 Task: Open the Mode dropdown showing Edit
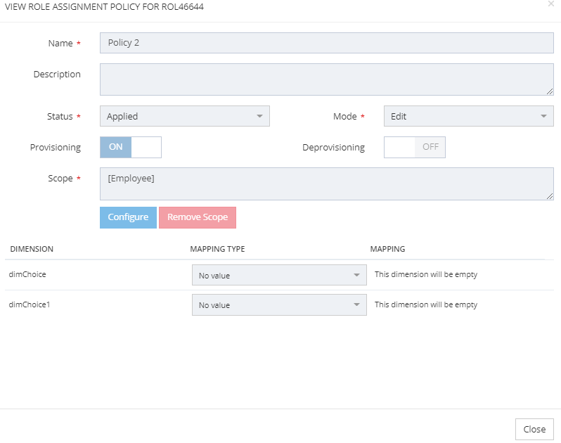pyautogui.click(x=468, y=116)
